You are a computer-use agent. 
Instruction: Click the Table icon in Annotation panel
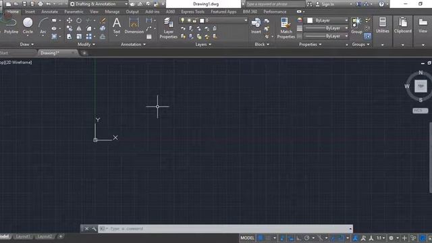(x=149, y=36)
